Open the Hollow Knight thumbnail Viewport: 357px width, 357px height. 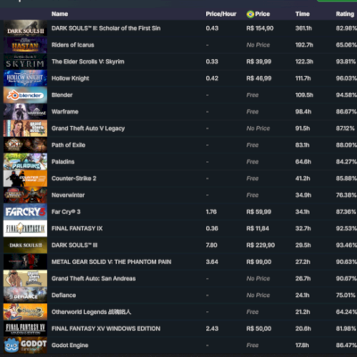pos(25,79)
